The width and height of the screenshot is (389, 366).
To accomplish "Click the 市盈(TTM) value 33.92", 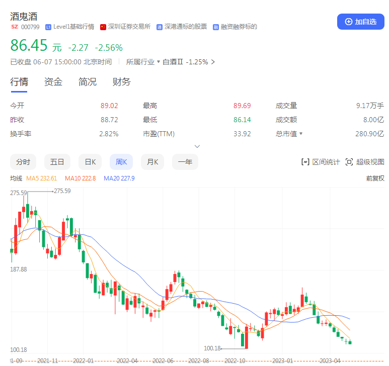I will point(242,134).
